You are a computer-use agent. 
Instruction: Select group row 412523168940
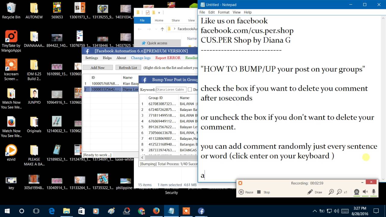click(x=169, y=144)
